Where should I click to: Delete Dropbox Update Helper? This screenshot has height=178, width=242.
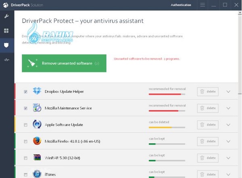tap(208, 92)
